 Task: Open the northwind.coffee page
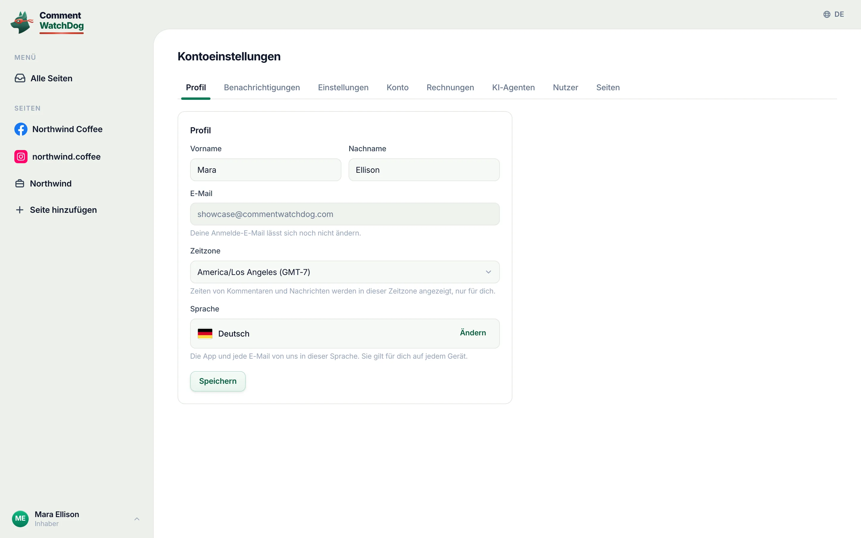point(58,157)
